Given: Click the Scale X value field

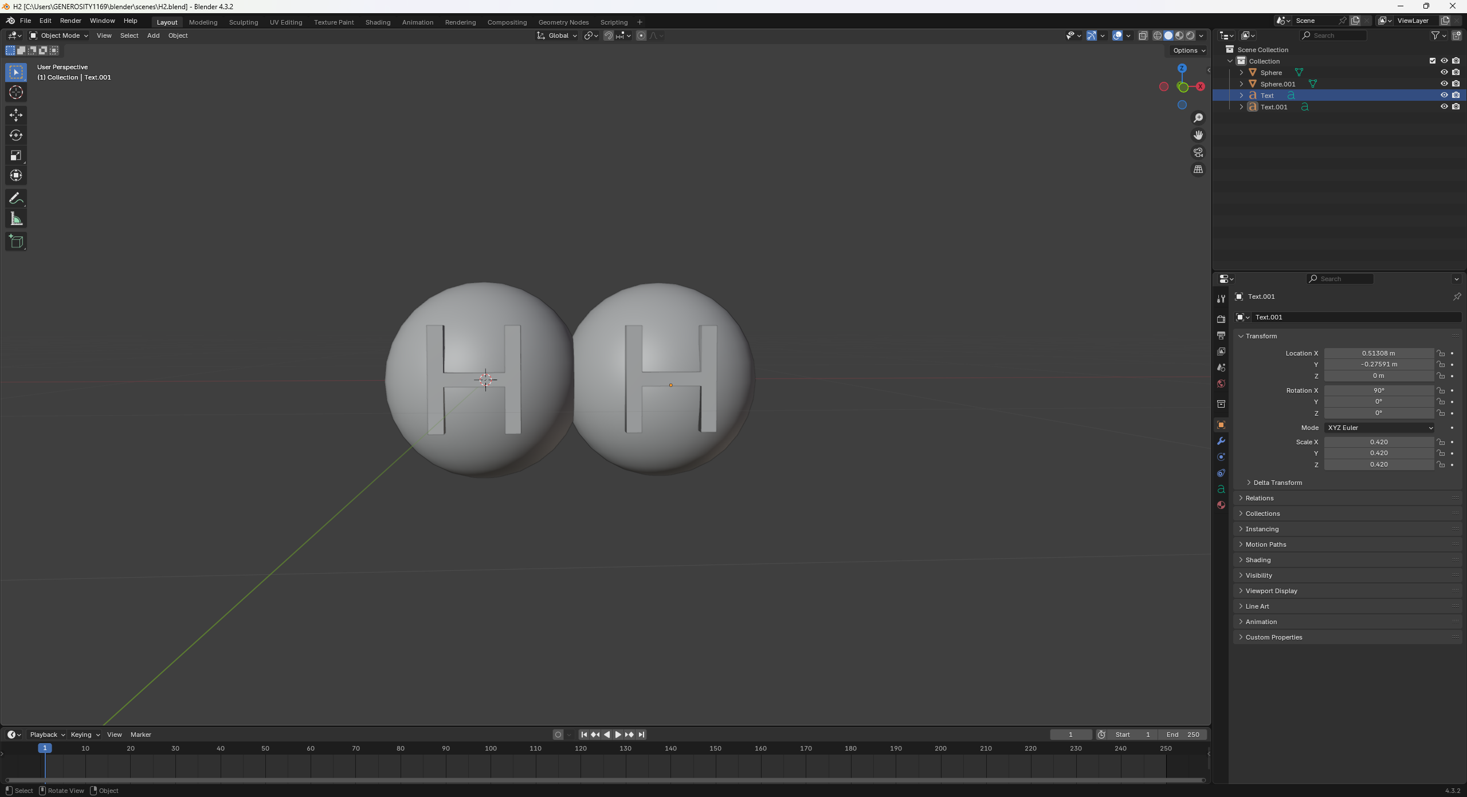Looking at the screenshot, I should [x=1378, y=442].
